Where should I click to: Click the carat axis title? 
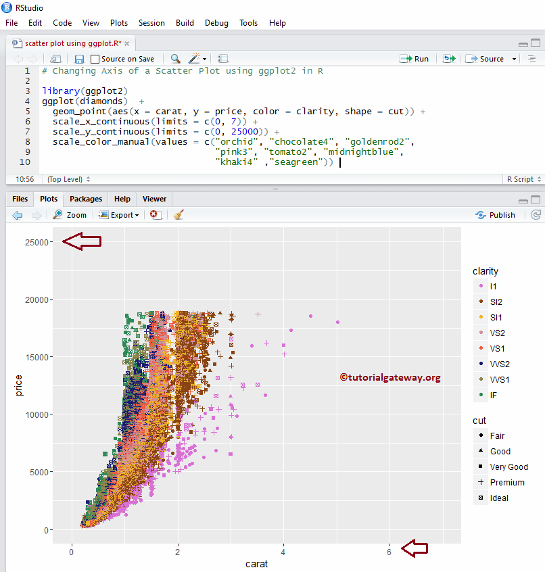click(256, 564)
